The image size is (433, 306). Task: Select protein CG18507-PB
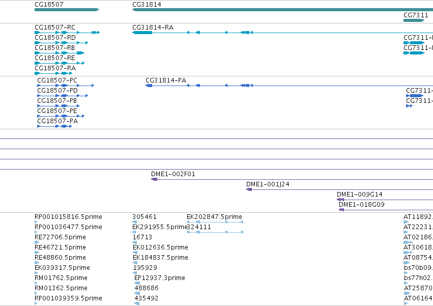click(x=59, y=106)
